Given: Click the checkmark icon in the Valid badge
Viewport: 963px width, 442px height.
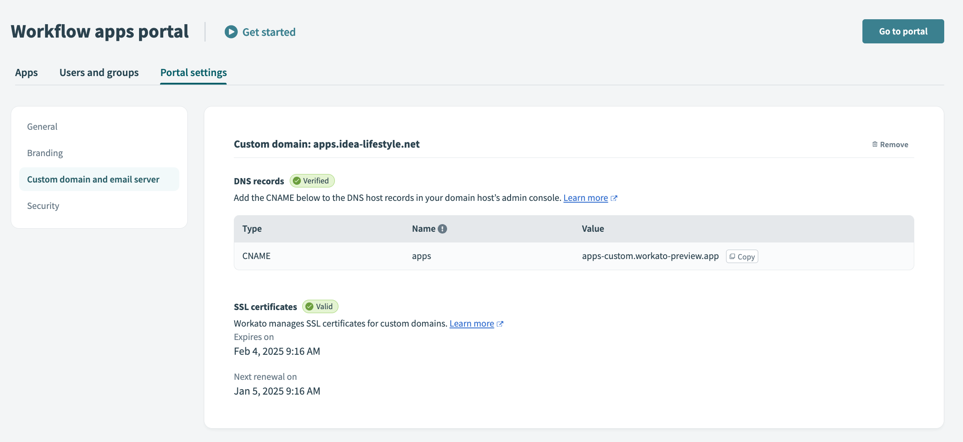Looking at the screenshot, I should coord(310,306).
